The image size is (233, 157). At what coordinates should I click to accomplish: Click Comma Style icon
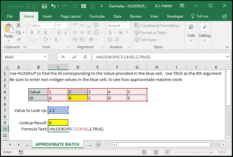[x=127, y=32]
